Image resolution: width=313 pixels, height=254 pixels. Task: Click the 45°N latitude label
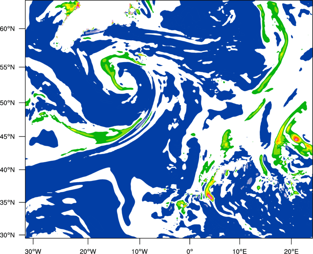pos(7,137)
